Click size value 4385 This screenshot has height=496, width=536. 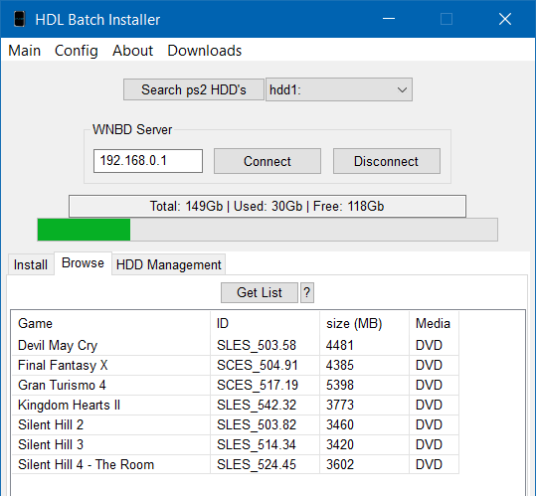[x=340, y=365]
